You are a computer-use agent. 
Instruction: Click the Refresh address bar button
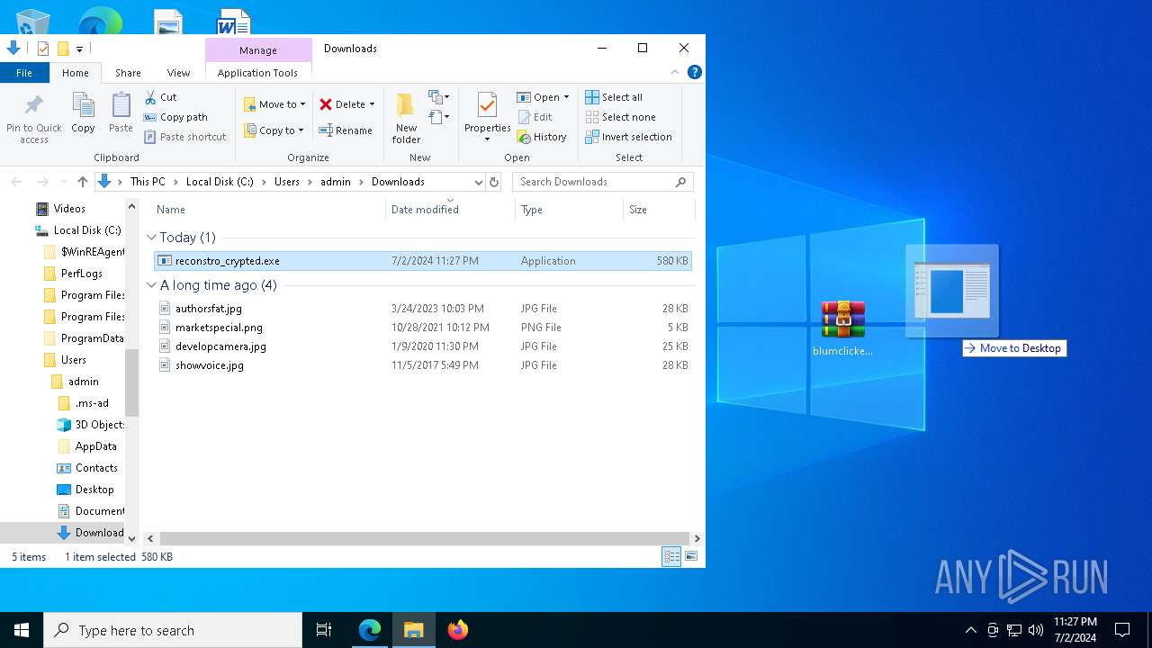pos(493,182)
